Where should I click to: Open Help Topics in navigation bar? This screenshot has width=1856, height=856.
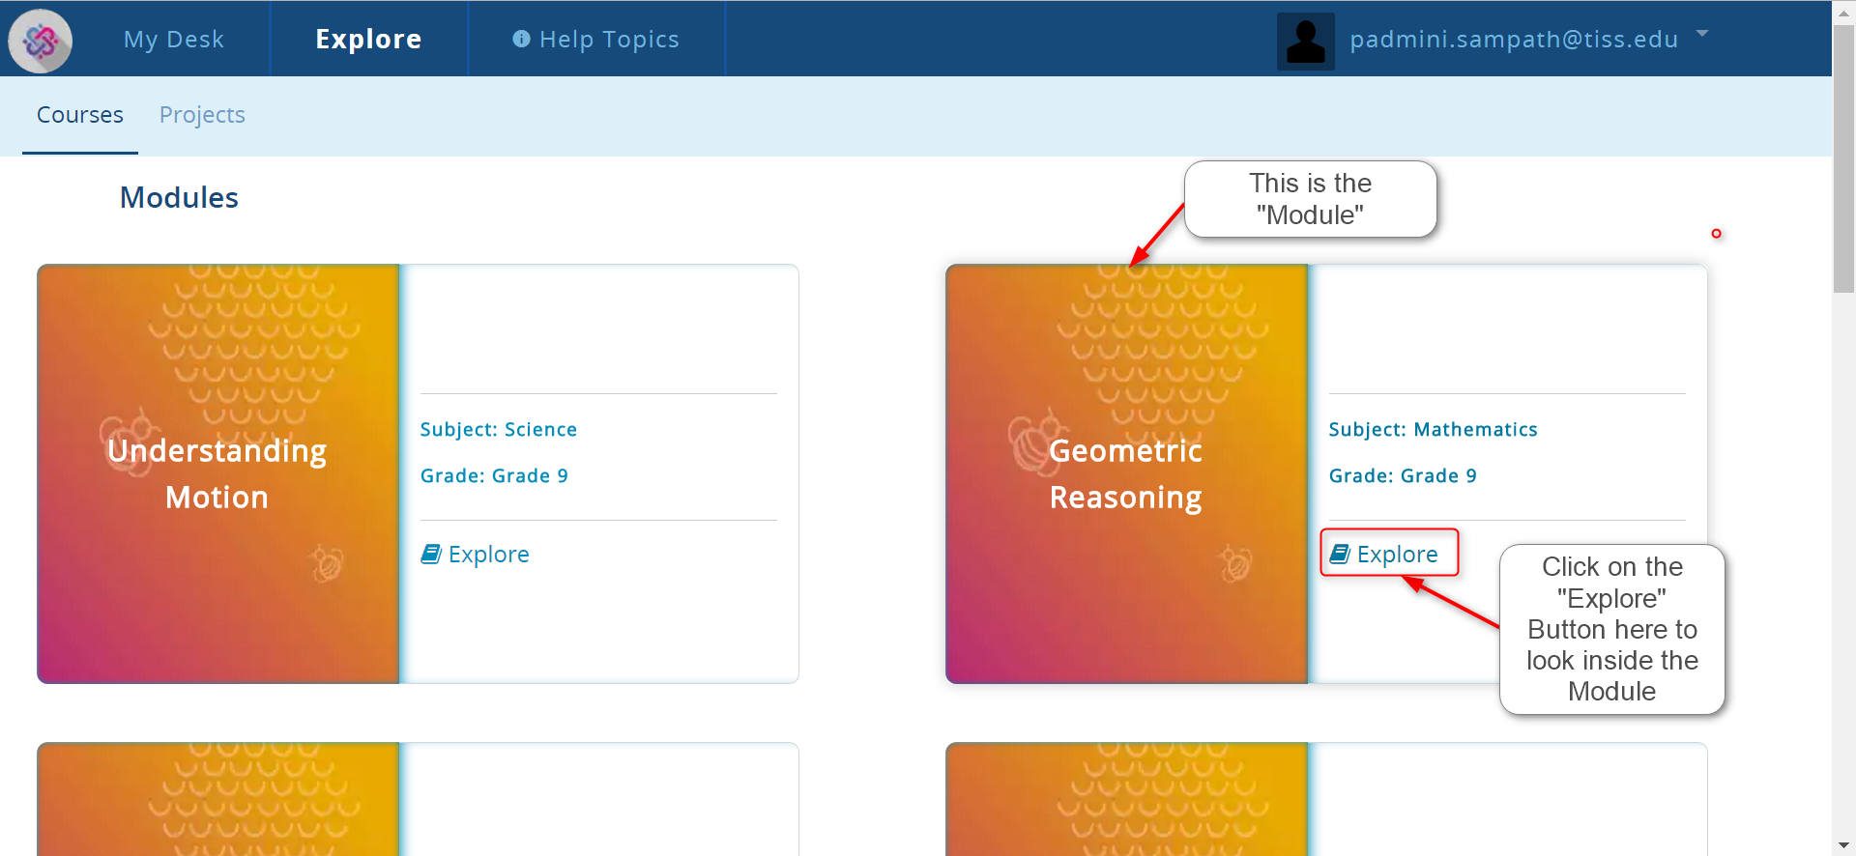point(609,40)
